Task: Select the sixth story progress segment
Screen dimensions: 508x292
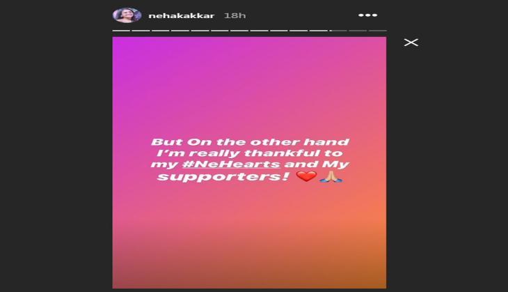Action: pos(220,31)
